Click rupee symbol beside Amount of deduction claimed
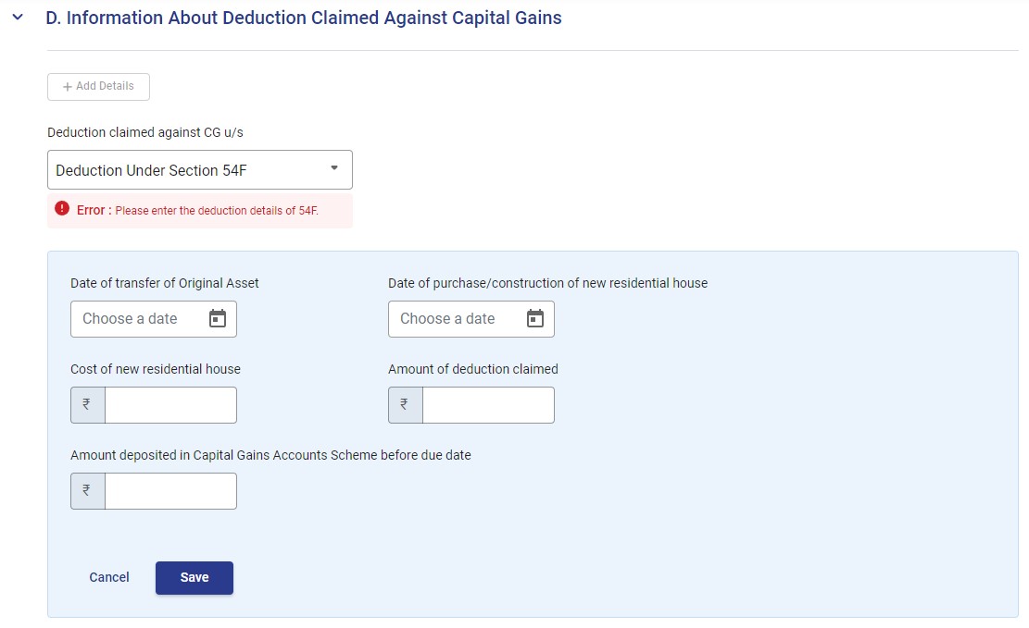1029x628 pixels. click(x=405, y=405)
